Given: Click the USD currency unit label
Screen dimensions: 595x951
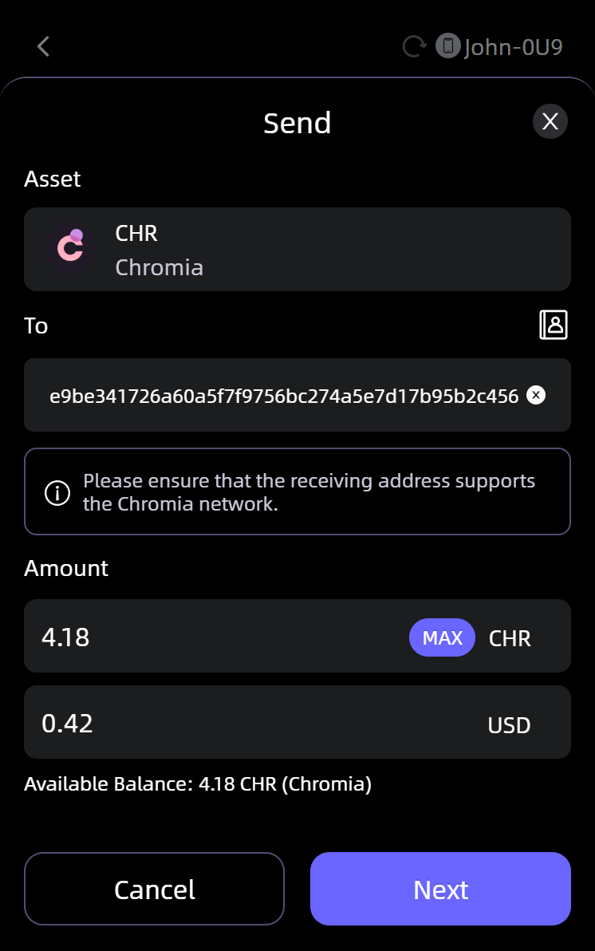Looking at the screenshot, I should (x=509, y=724).
